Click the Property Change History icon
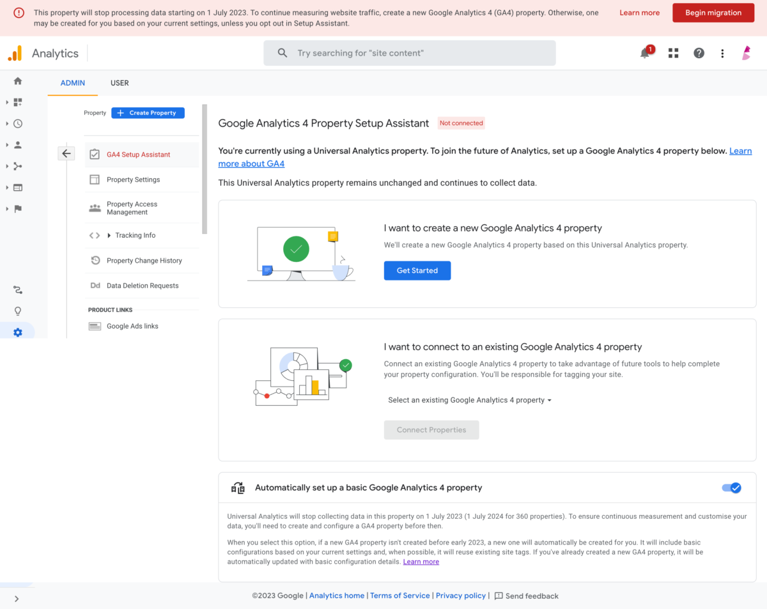The image size is (767, 609). coord(95,260)
